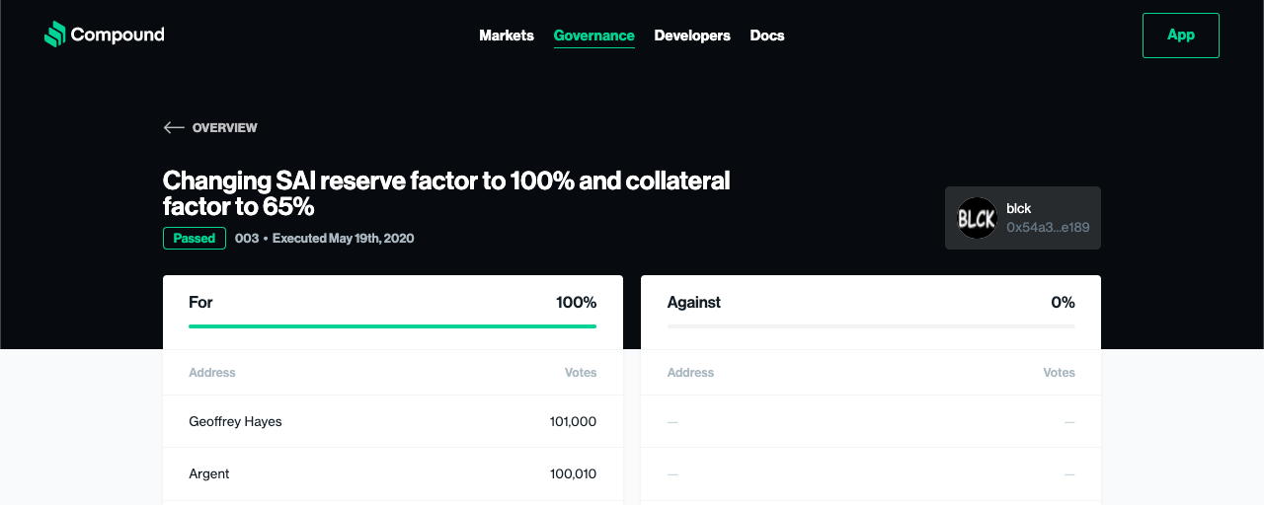This screenshot has width=1264, height=505.
Task: Select the Governance nav tab
Action: pos(593,36)
